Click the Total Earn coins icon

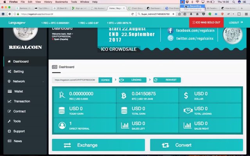[124, 110]
